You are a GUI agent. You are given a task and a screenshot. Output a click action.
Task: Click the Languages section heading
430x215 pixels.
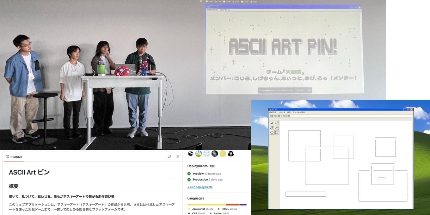[x=196, y=198]
